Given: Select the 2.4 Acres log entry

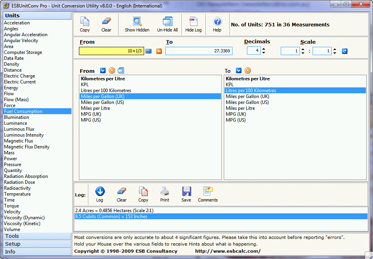Looking at the screenshot, I should pyautogui.click(x=221, y=210).
